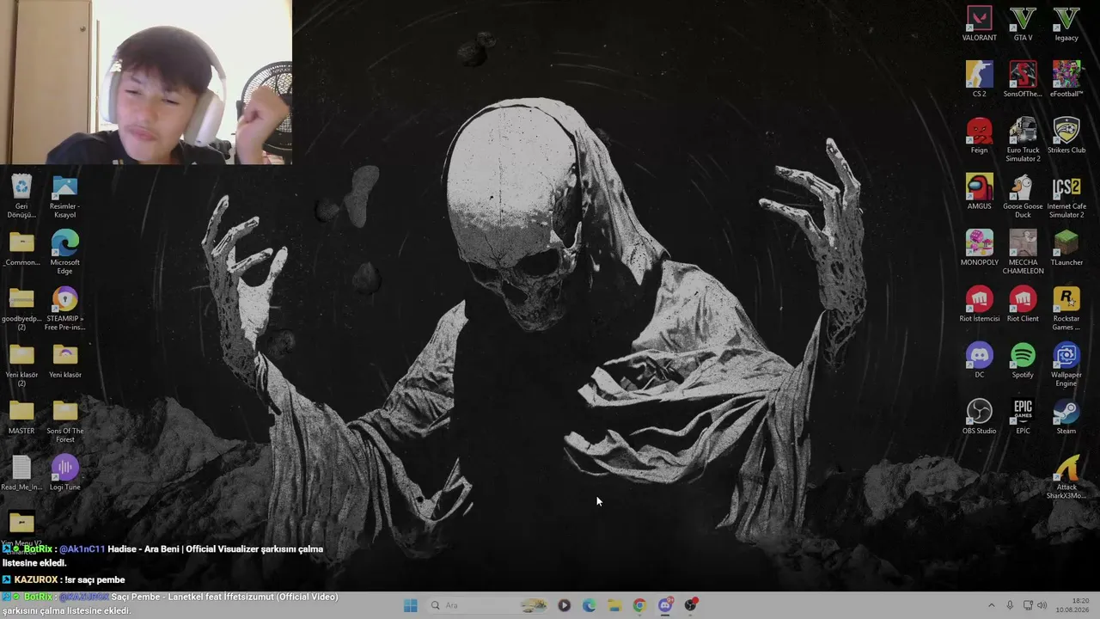Select the legaacy desktop icon
The height and width of the screenshot is (619, 1100).
click(x=1066, y=24)
